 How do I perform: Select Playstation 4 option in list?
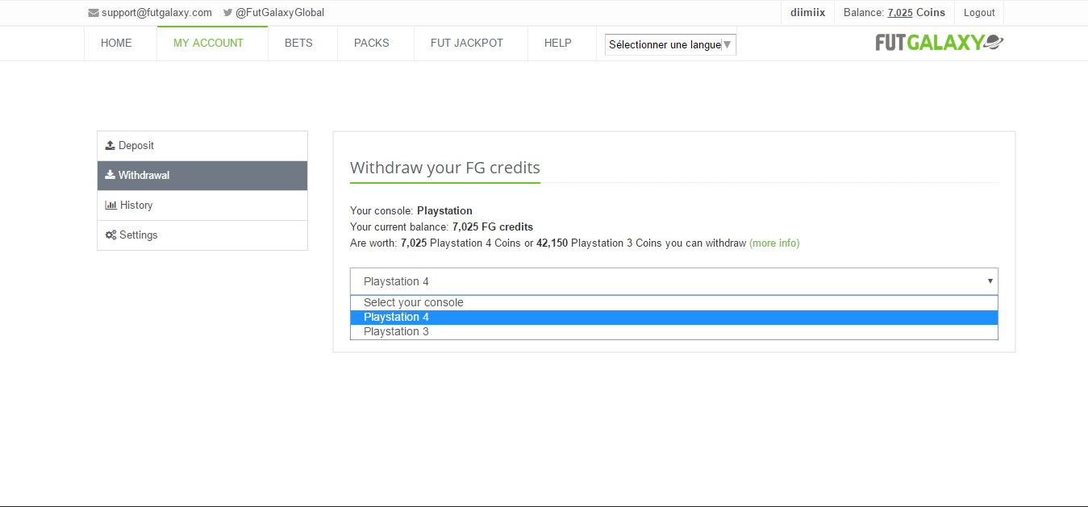[x=674, y=318]
